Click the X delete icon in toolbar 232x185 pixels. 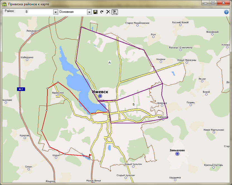(108, 12)
